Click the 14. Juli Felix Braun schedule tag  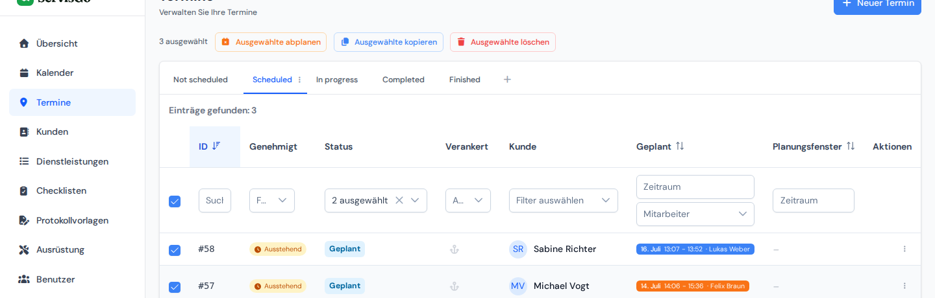(693, 286)
